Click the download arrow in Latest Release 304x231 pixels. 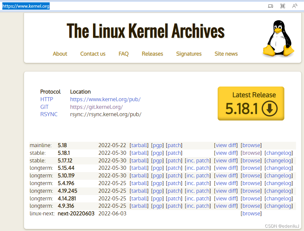[x=269, y=109]
